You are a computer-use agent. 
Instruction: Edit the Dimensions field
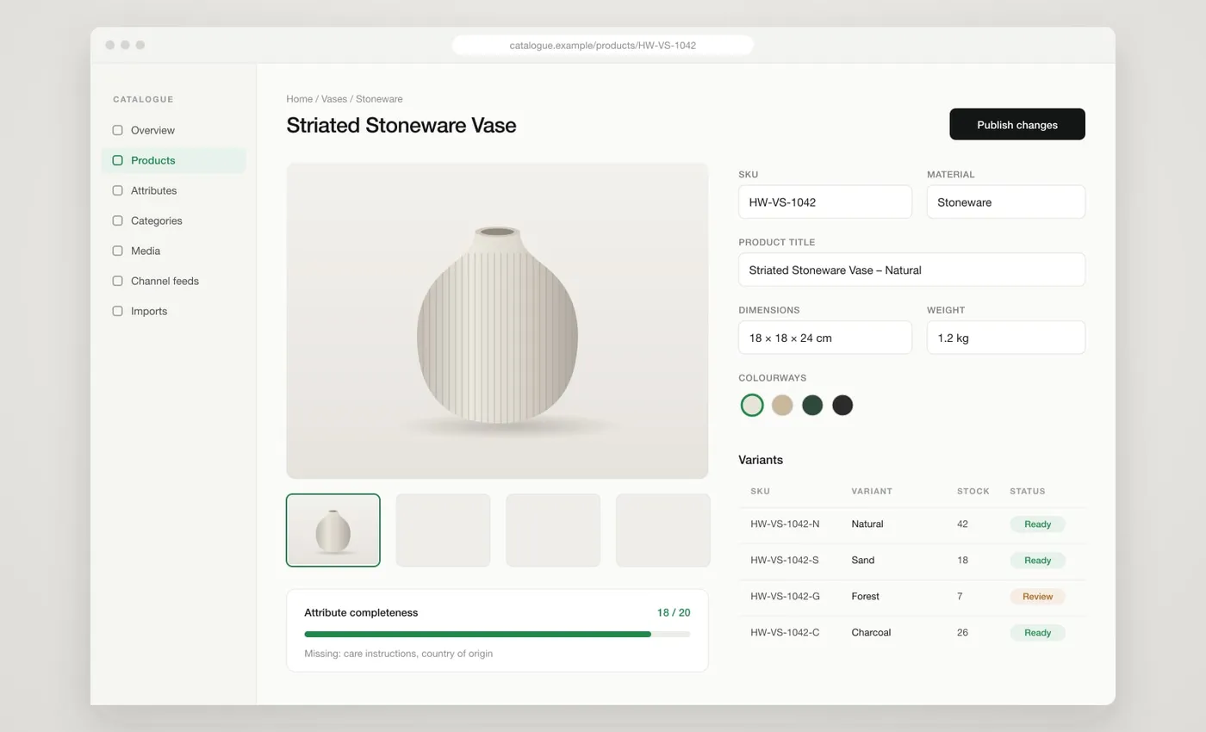click(825, 338)
